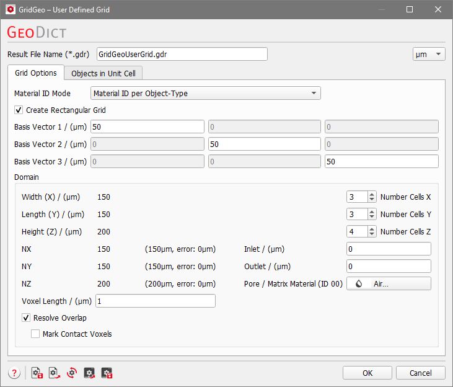Viewport: 453px width, 387px height.
Task: Increase Number Cells Y with up arrow
Action: click(372, 211)
